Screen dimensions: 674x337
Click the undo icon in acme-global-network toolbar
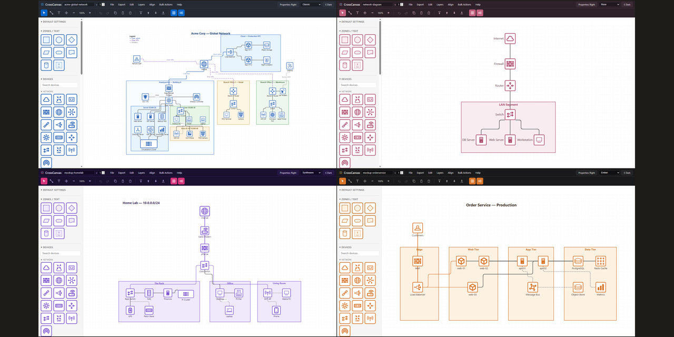tap(101, 13)
